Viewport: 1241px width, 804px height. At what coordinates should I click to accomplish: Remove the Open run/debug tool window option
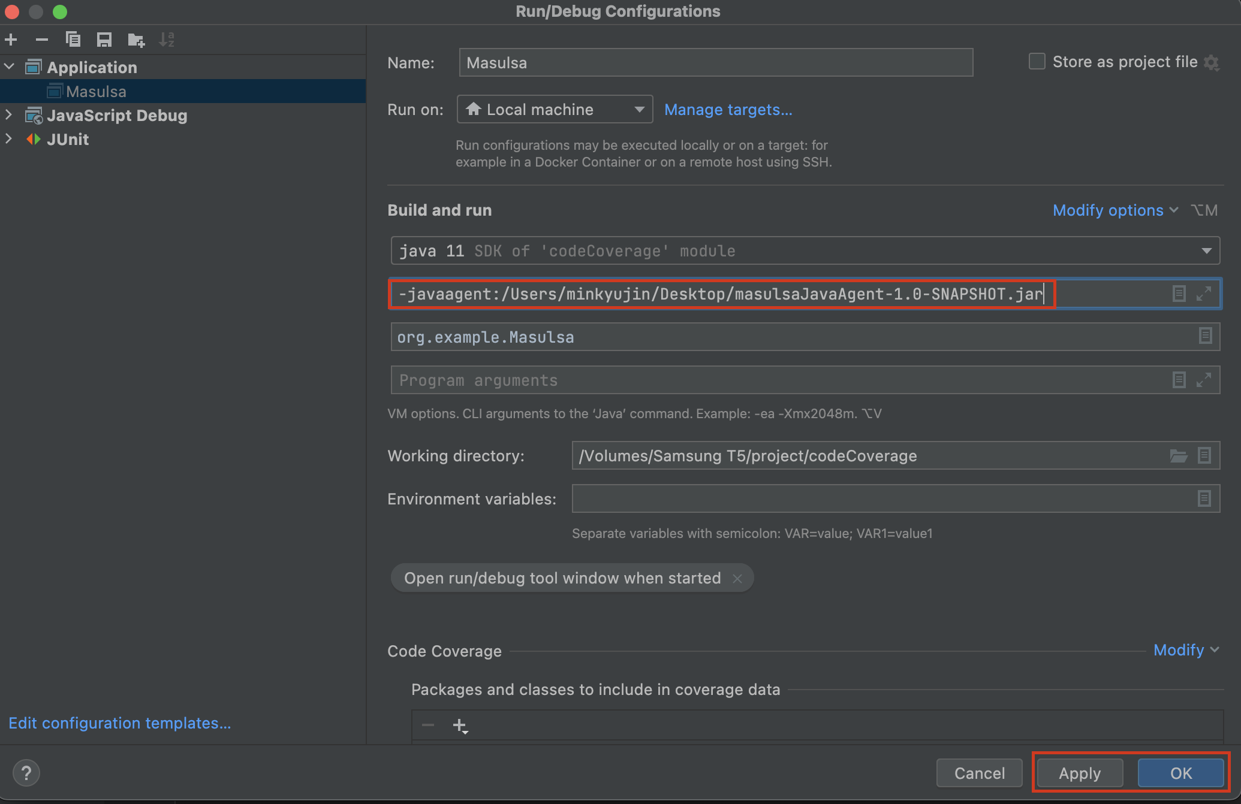(x=737, y=579)
